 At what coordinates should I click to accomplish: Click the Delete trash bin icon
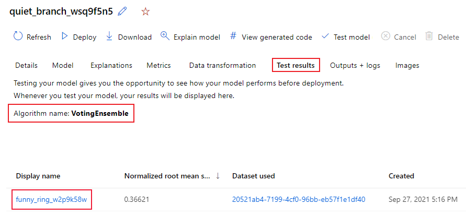click(x=429, y=37)
